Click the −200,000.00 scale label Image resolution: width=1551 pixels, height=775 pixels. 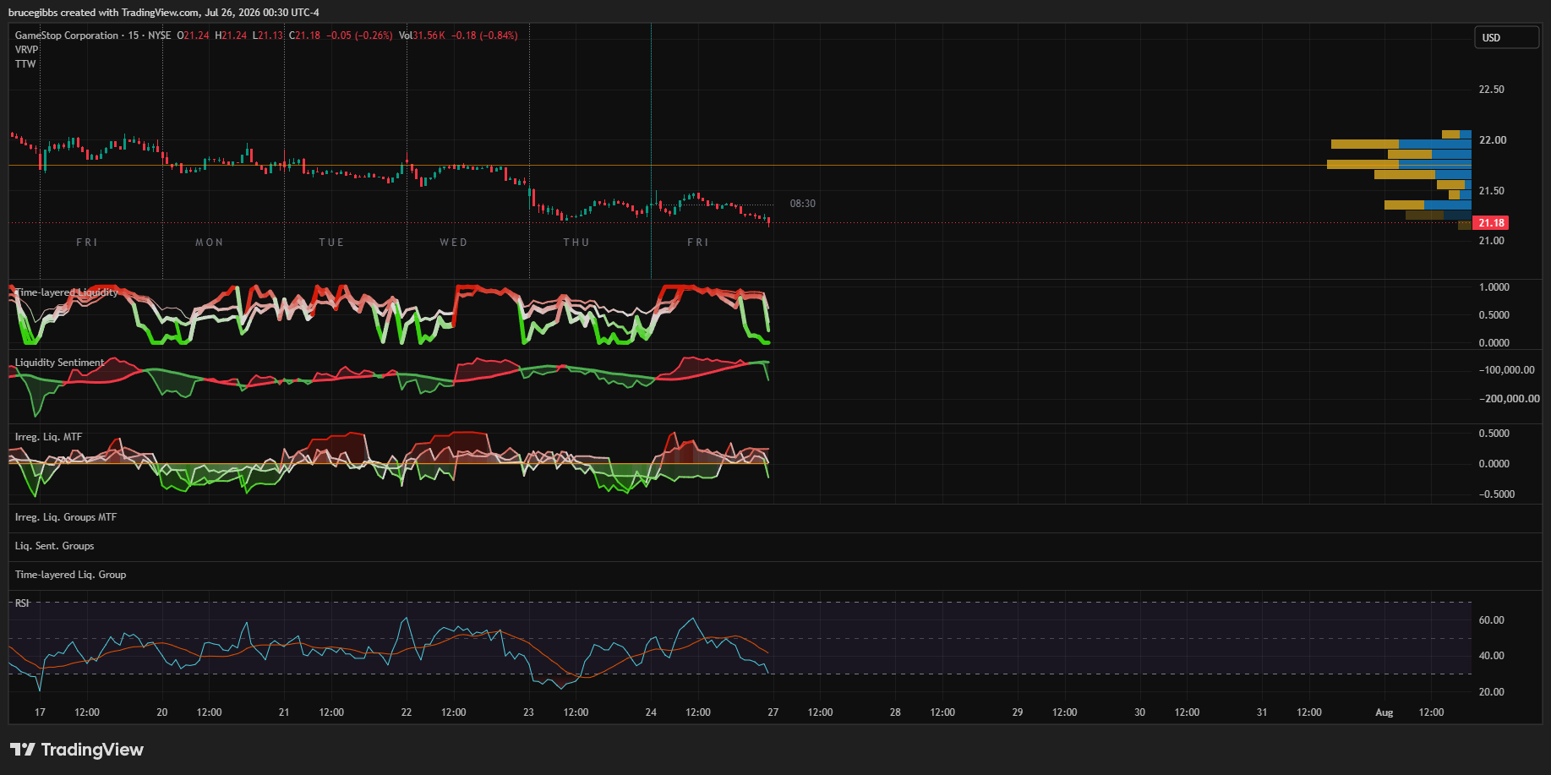(x=1509, y=399)
